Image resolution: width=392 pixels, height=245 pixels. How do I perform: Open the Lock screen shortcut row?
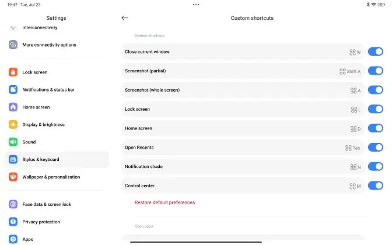pyautogui.click(x=242, y=109)
